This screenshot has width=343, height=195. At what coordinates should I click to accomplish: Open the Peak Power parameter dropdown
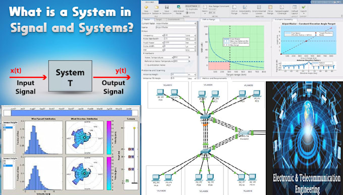click(x=153, y=43)
